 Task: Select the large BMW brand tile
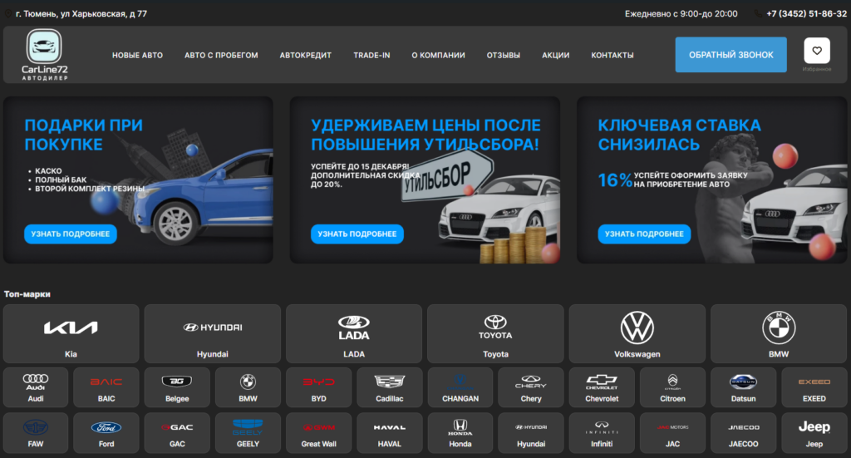click(x=779, y=333)
